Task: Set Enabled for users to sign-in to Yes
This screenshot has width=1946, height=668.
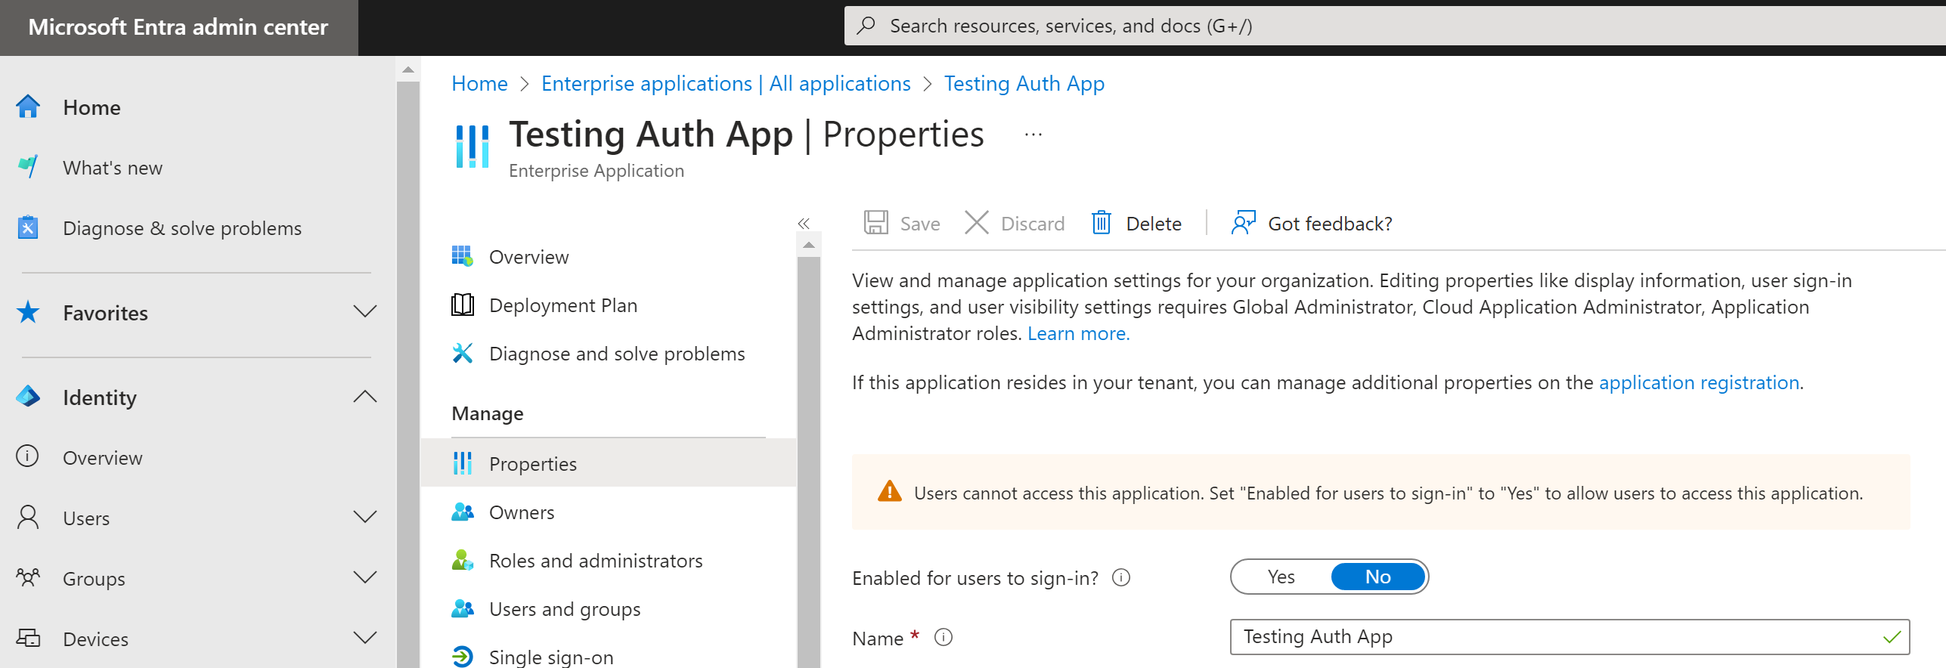Action: 1281,577
